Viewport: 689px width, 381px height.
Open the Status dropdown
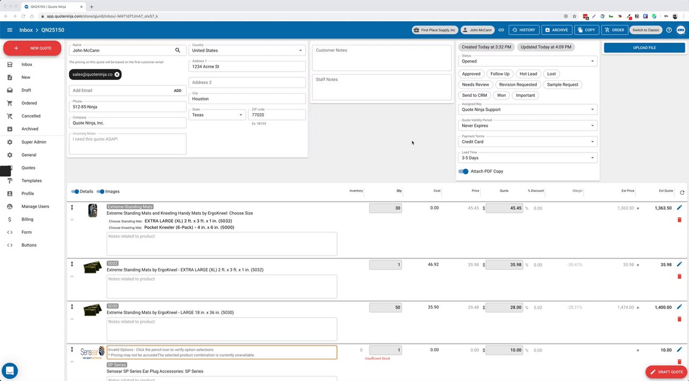[x=527, y=60]
